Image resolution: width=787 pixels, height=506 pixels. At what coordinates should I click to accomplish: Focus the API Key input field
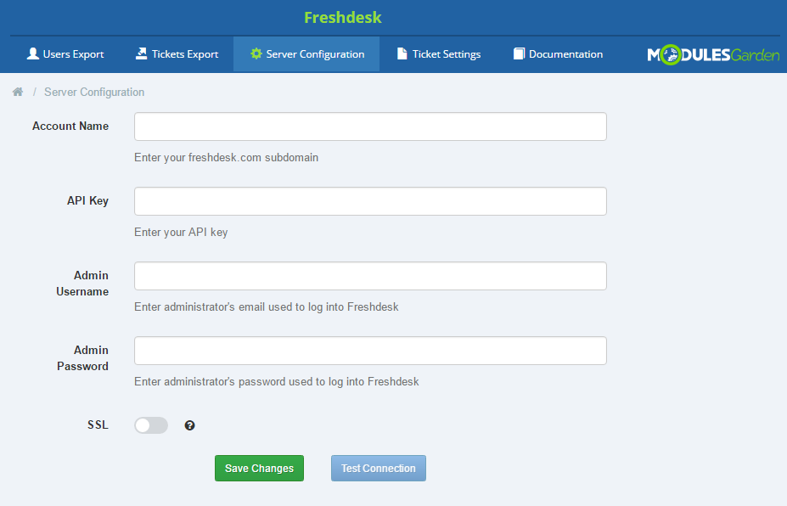pyautogui.click(x=370, y=201)
